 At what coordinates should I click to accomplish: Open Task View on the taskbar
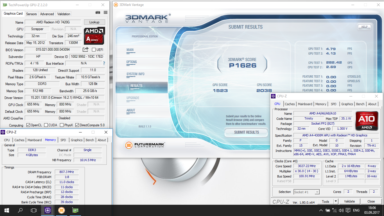click(x=34, y=210)
